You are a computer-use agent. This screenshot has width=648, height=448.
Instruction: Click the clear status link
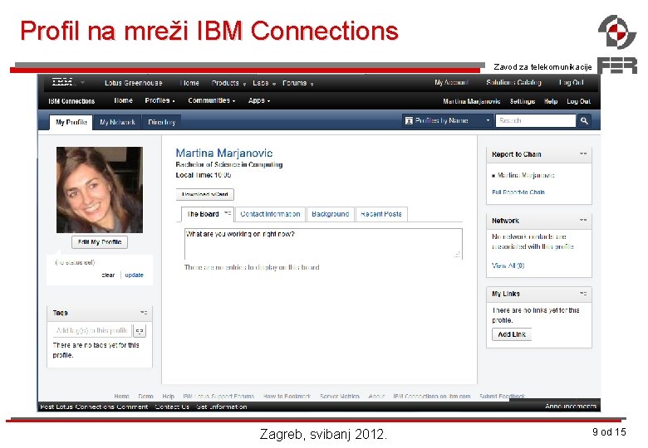point(108,275)
